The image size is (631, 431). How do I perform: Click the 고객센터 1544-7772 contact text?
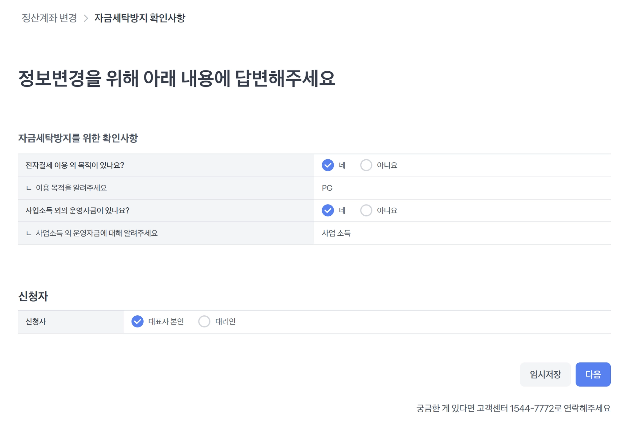513,408
